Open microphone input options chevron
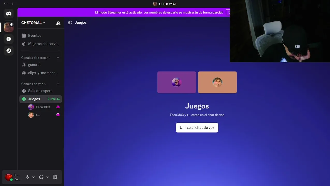The width and height of the screenshot is (330, 186). point(33,177)
